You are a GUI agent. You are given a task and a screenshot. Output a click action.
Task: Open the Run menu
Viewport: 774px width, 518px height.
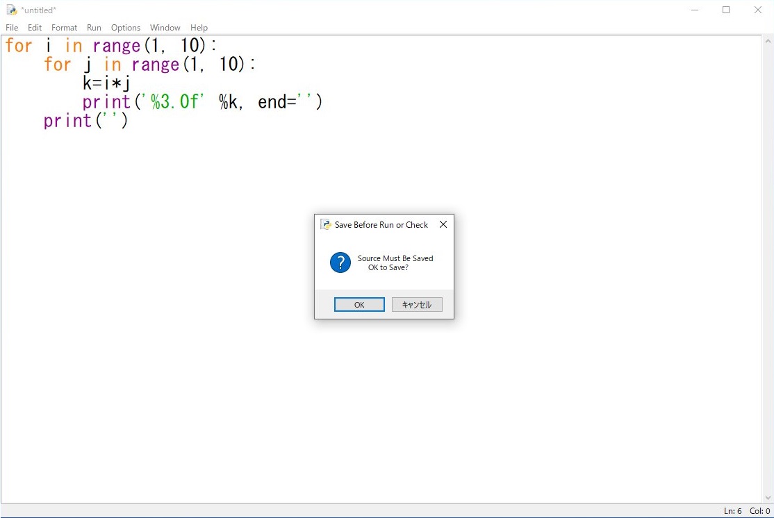[94, 28]
